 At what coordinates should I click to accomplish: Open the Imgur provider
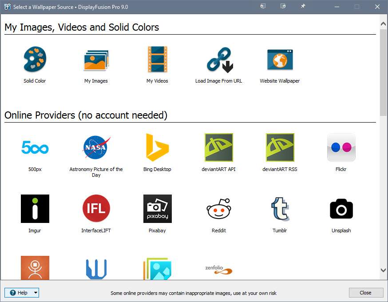point(35,208)
